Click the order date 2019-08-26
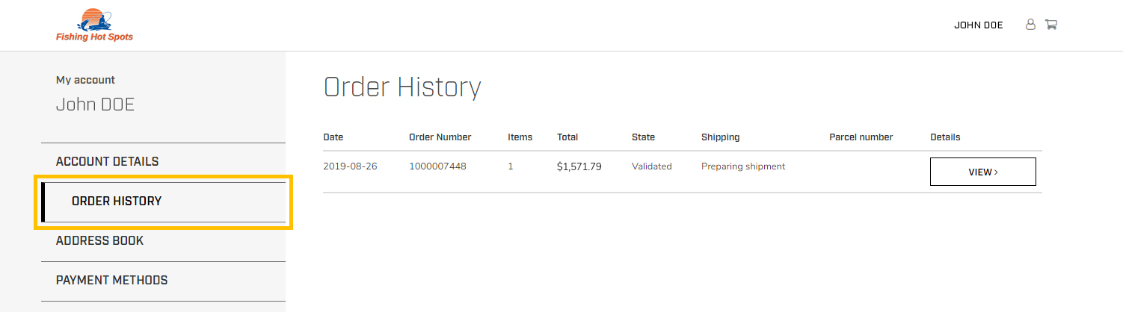 click(350, 166)
